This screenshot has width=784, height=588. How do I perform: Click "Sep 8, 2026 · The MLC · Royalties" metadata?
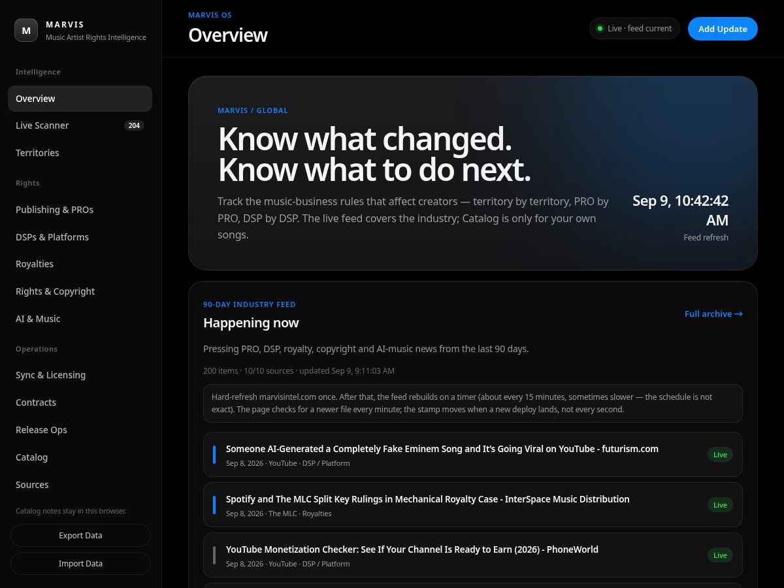[x=279, y=514]
